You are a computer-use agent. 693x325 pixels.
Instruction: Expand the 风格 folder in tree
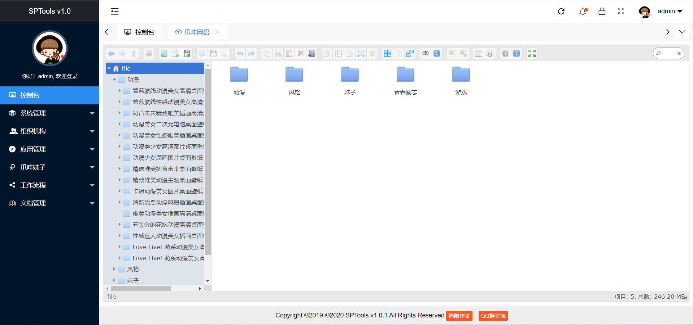tap(114, 269)
